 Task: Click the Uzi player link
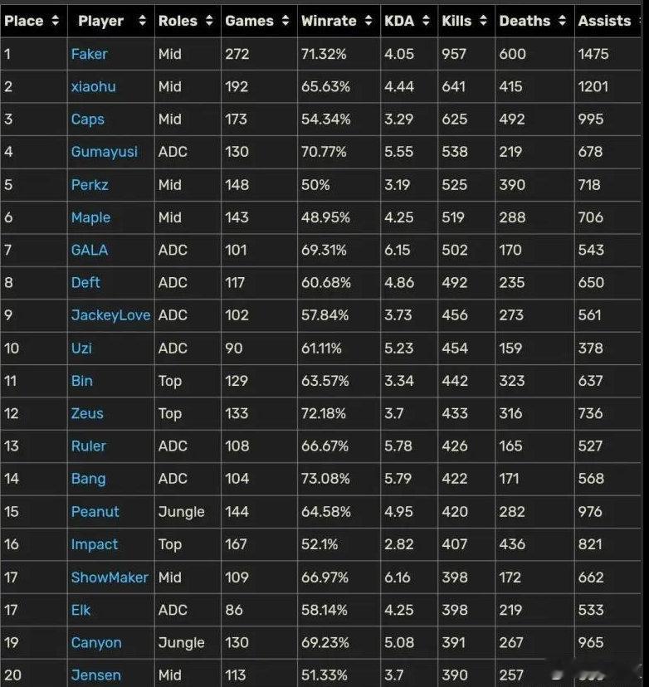point(81,348)
